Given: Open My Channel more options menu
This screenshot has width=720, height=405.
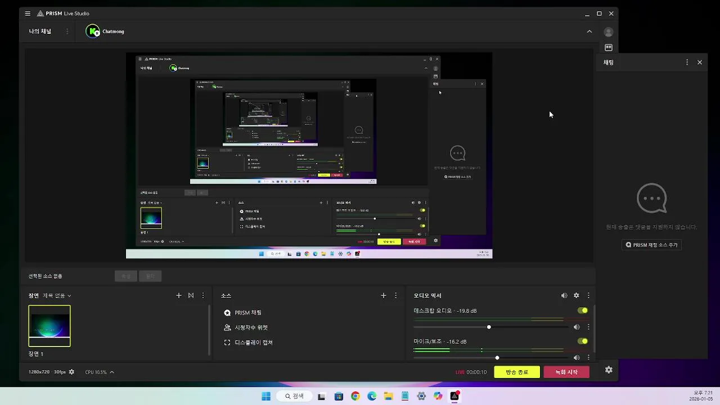Looking at the screenshot, I should coord(67,31).
